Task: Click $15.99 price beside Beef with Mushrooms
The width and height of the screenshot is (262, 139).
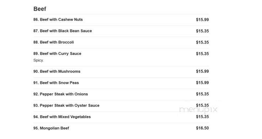Action: tap(202, 71)
